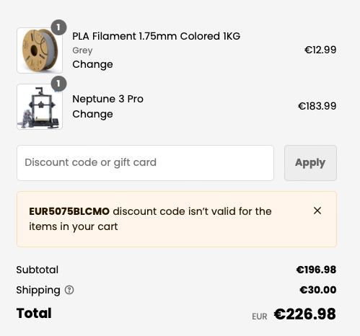Click the Subtotal amount €196.98
This screenshot has width=360, height=336.
pos(316,270)
